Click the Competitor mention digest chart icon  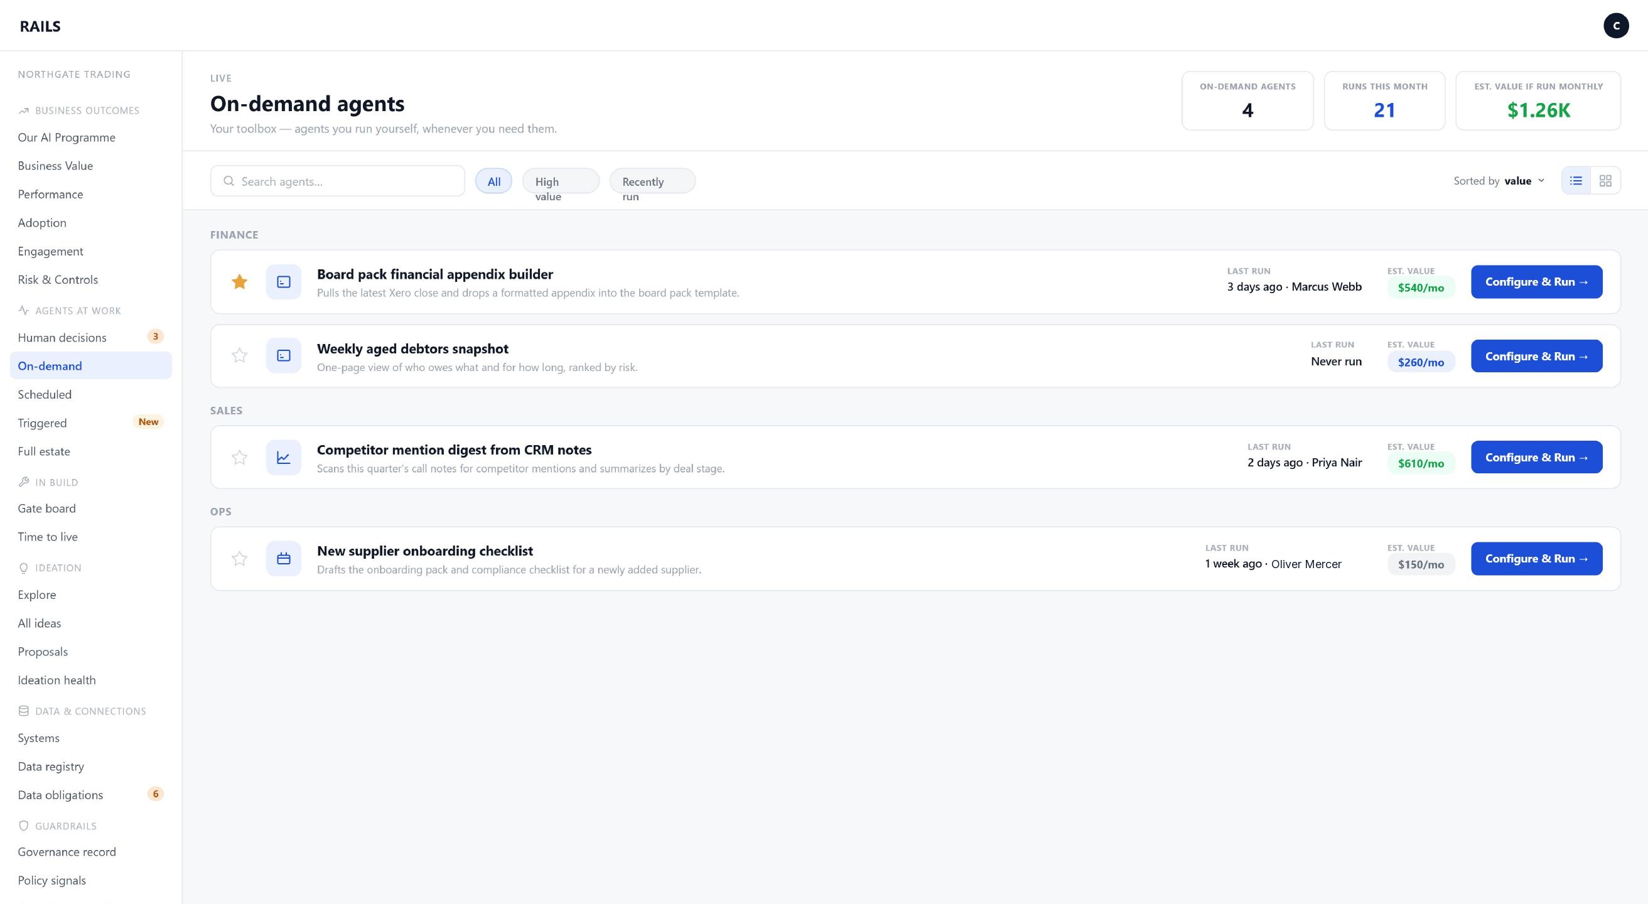click(283, 457)
